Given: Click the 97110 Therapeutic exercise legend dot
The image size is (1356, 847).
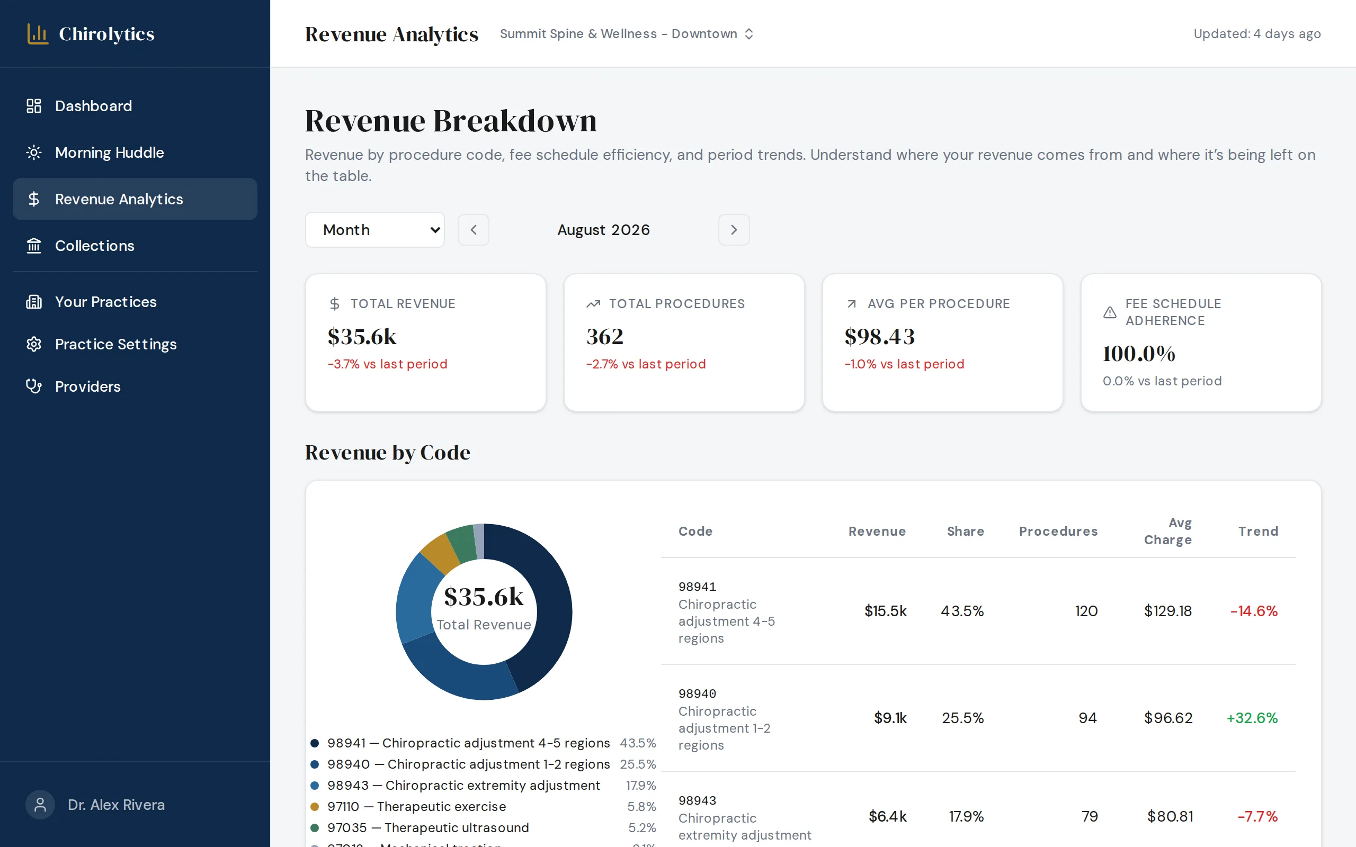Looking at the screenshot, I should coord(314,807).
